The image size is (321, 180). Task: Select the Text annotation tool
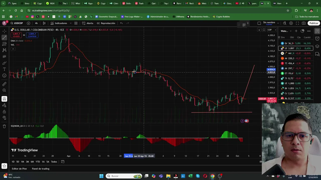[4, 69]
